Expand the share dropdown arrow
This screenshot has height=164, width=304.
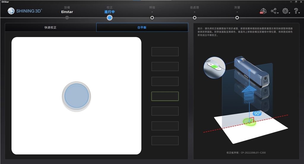[278, 13]
